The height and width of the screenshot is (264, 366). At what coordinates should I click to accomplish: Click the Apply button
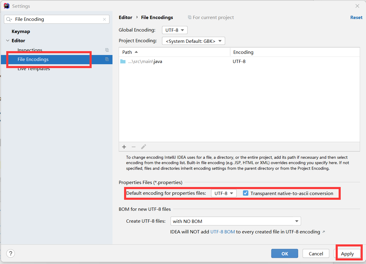coord(347,254)
